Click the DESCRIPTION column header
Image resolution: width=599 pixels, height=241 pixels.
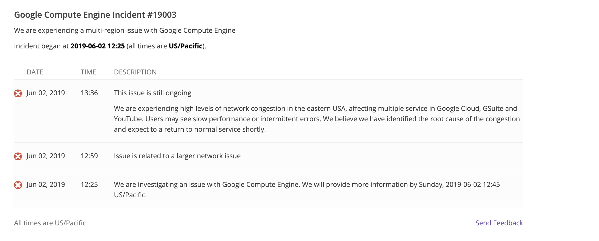pos(135,72)
